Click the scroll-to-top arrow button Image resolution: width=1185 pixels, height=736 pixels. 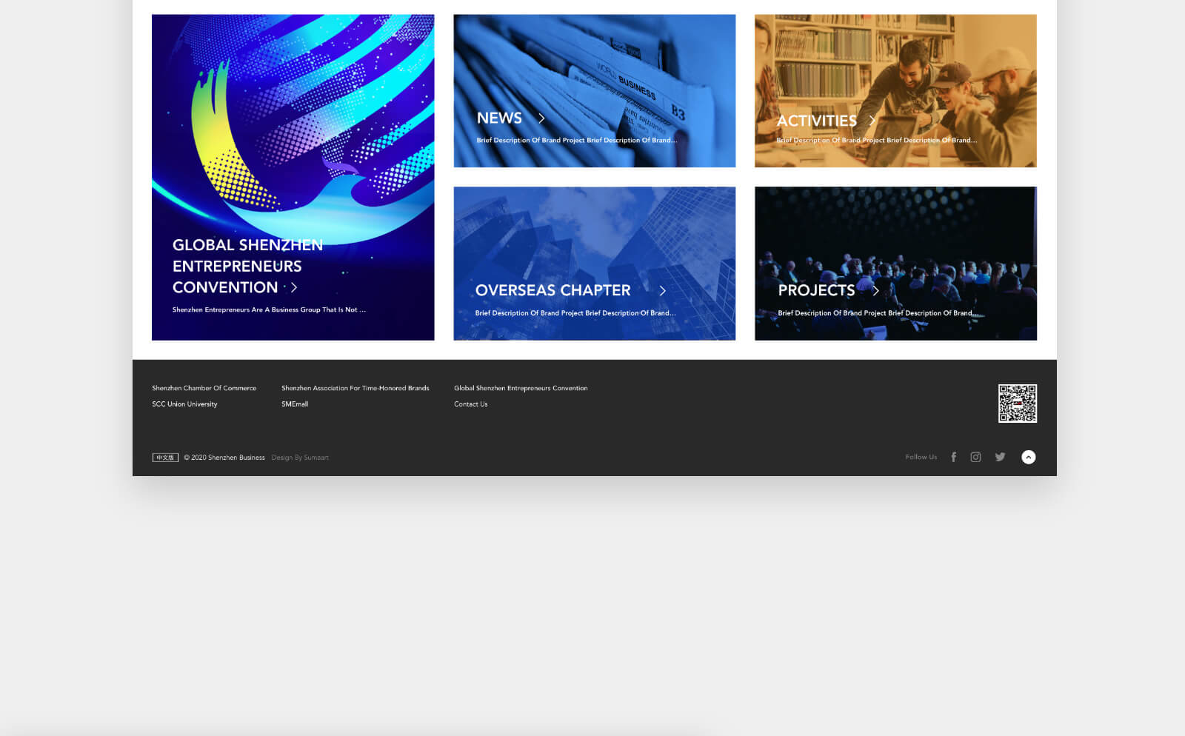1028,458
